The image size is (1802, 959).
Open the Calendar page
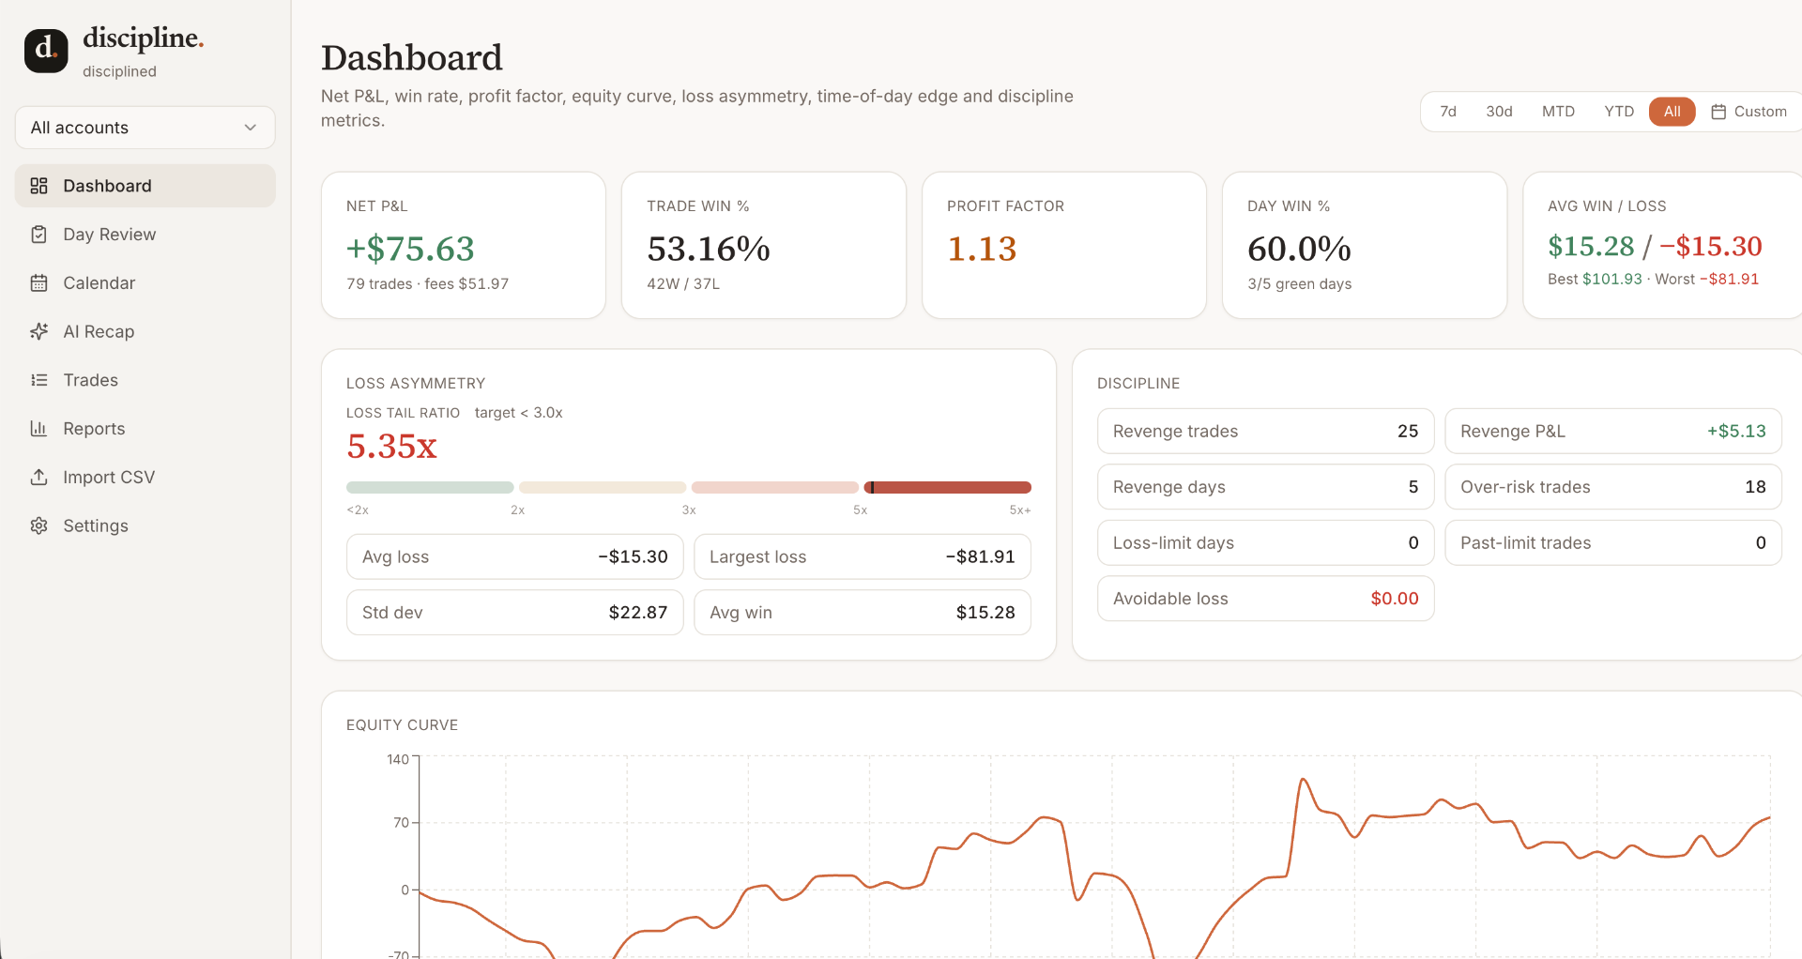coord(145,283)
